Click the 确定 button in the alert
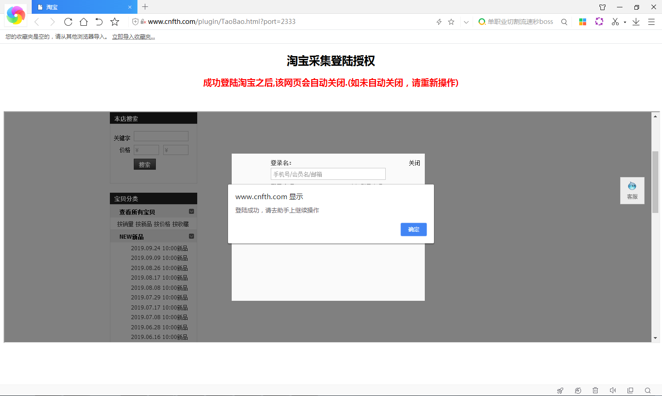This screenshot has width=662, height=396. 414,230
